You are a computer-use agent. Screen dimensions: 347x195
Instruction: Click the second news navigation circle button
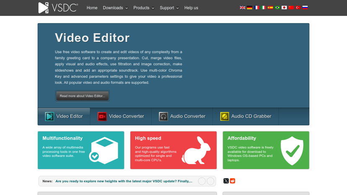coord(210,181)
